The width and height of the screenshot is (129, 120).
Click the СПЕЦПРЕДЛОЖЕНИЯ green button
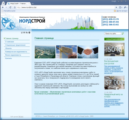pos(114,39)
